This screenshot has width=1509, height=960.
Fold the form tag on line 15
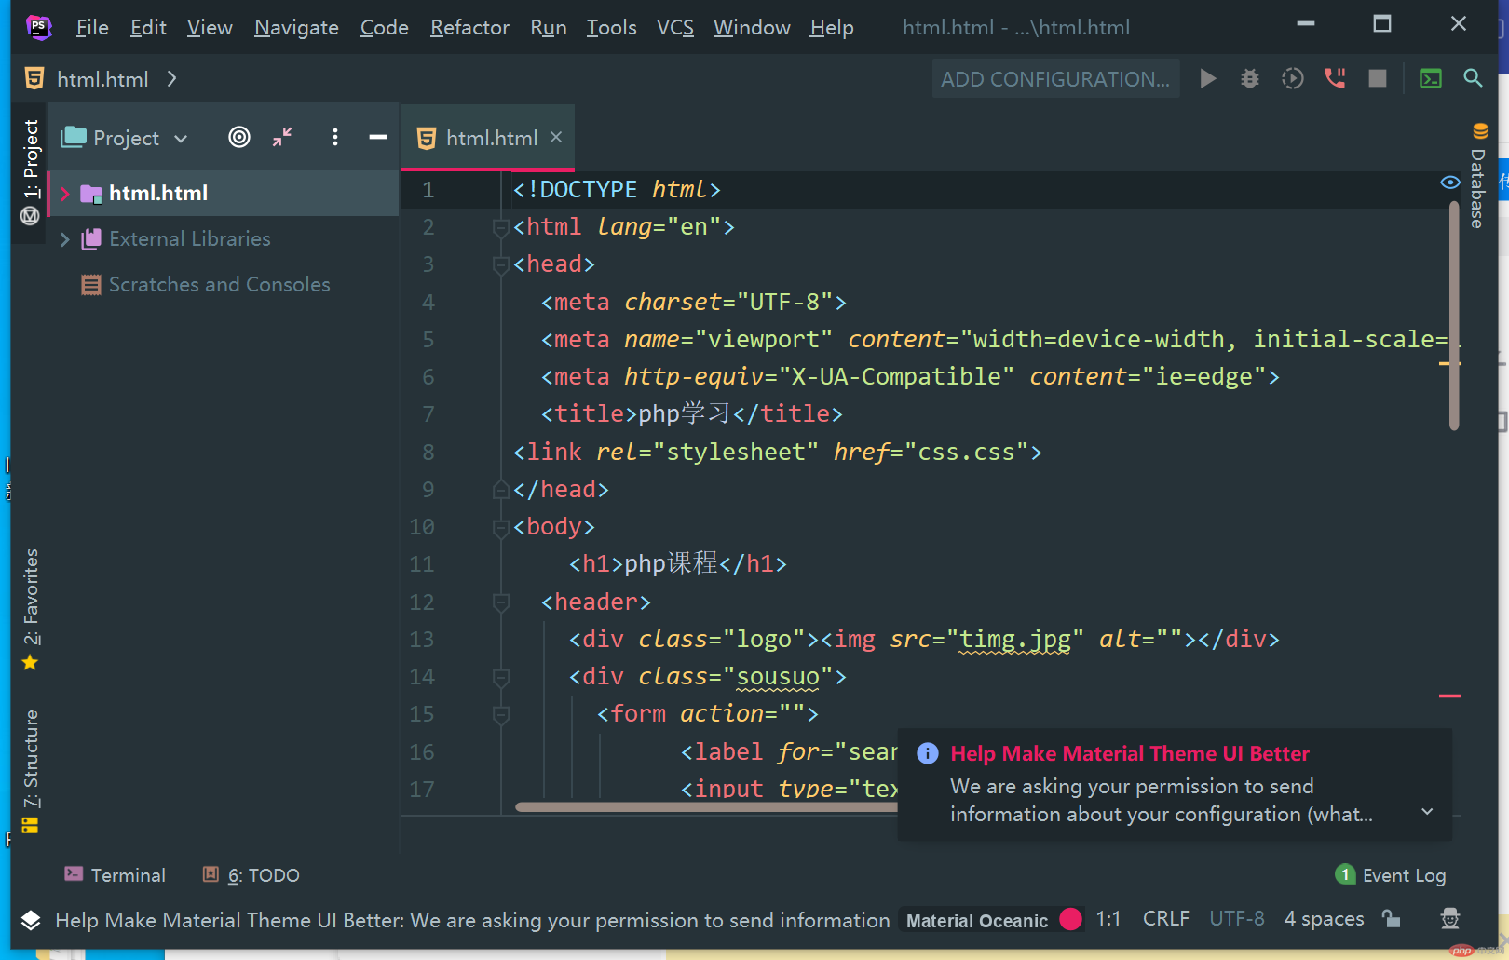501,714
